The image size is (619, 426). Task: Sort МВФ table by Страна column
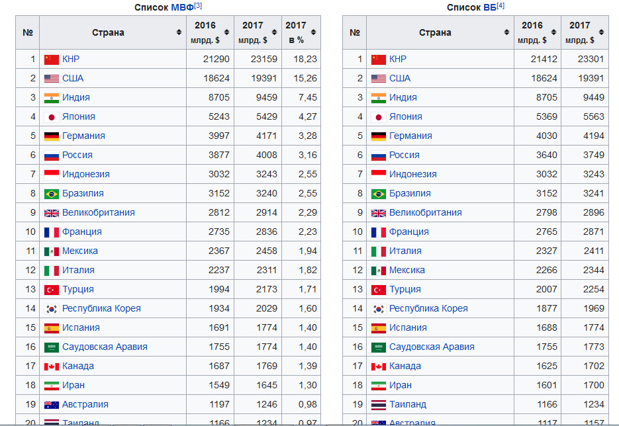(x=179, y=32)
